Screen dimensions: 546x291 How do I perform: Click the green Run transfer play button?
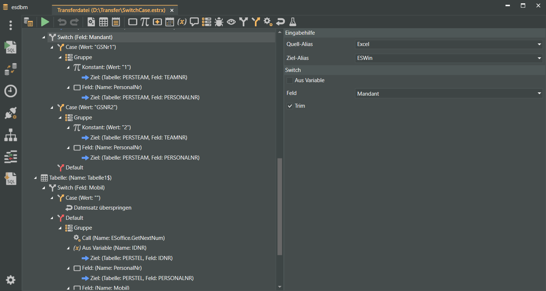45,22
